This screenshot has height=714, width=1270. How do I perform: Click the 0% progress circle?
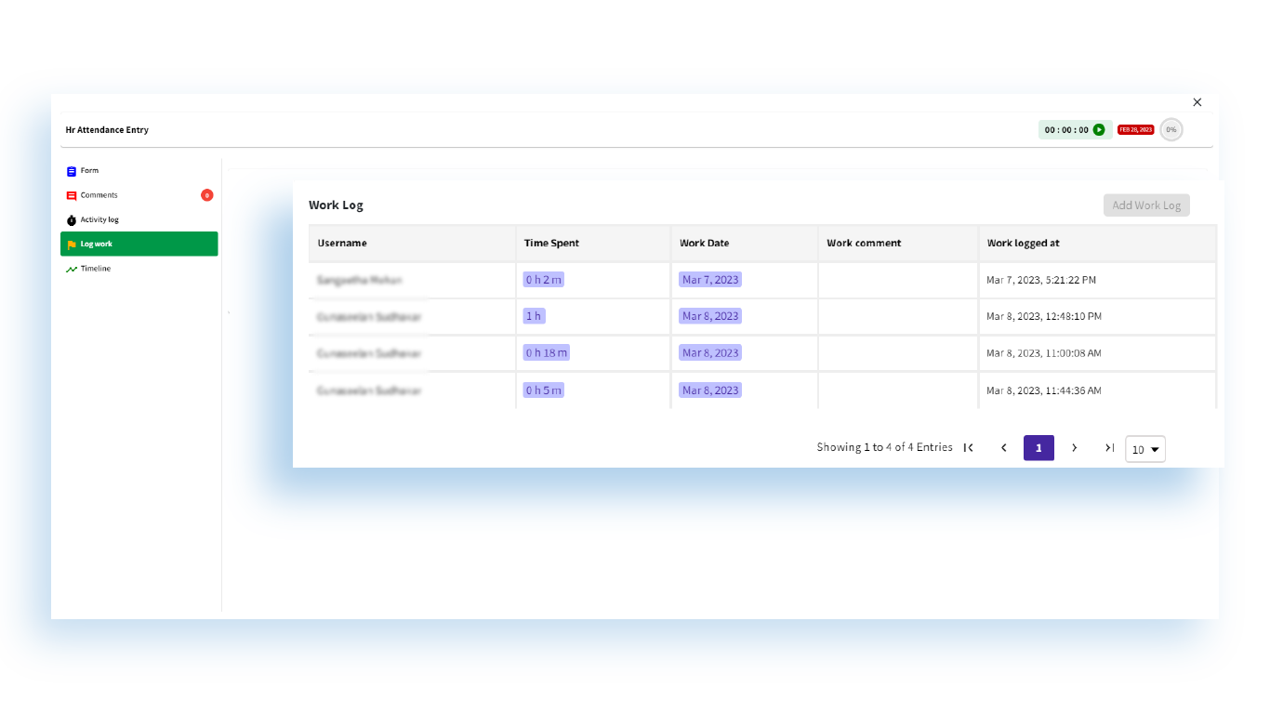(x=1171, y=129)
